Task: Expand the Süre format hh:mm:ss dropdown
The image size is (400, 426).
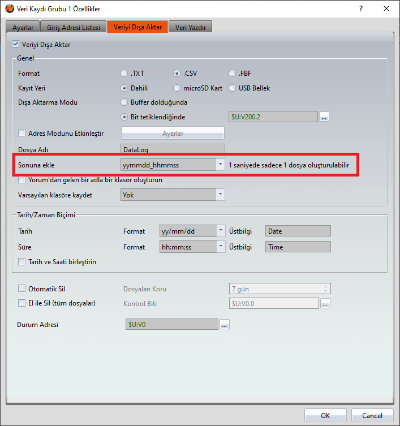Action: coord(221,247)
